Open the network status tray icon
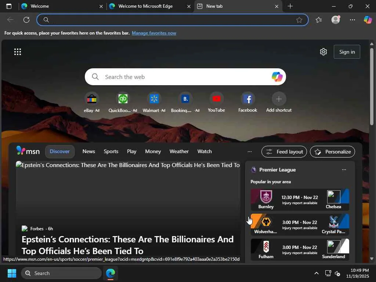376x282 pixels. click(x=328, y=273)
